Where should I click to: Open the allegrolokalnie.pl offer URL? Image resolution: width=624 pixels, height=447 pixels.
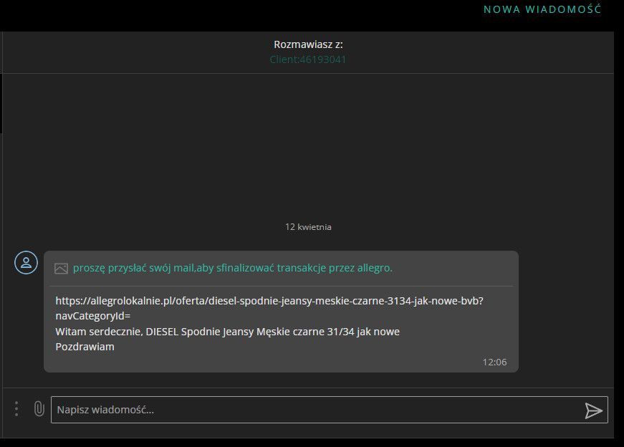269,308
